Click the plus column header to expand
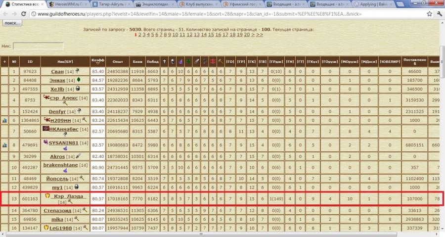445x237 pixels. tap(4, 61)
